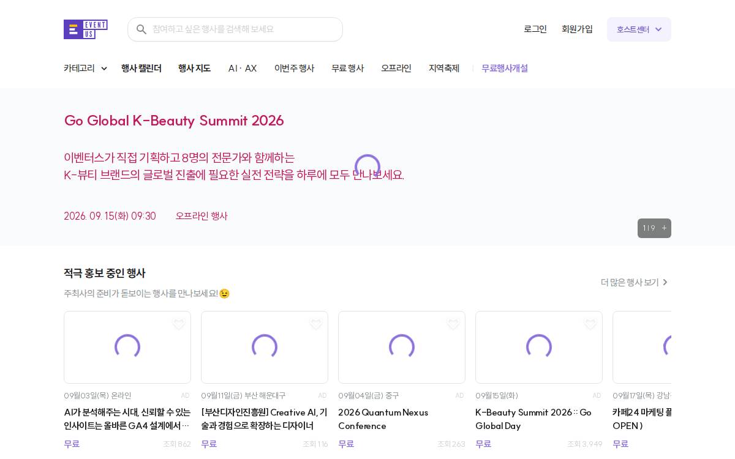
Task: Open the 카페24 마케팅 event title
Action: [642, 419]
